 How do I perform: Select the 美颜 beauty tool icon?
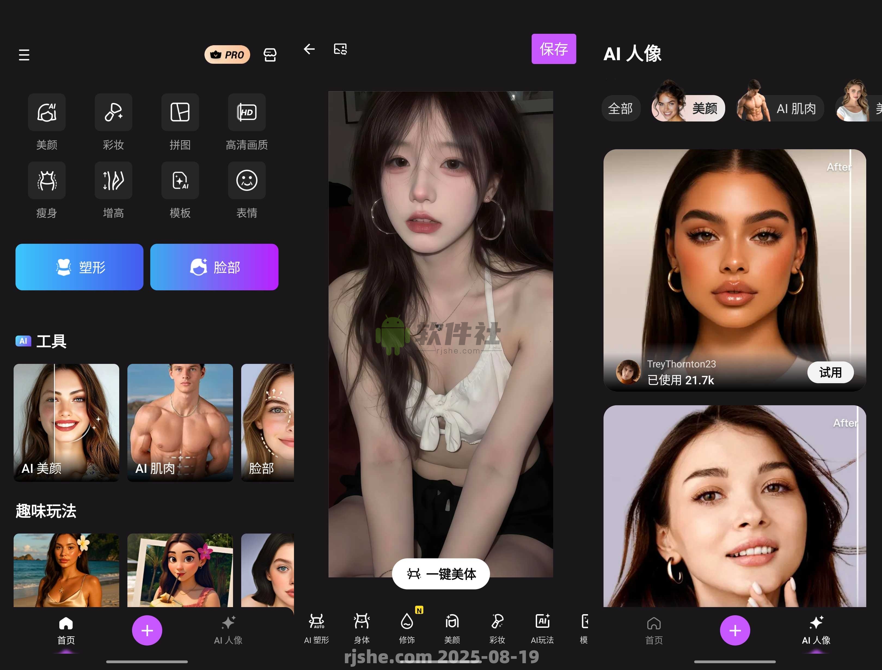click(47, 112)
